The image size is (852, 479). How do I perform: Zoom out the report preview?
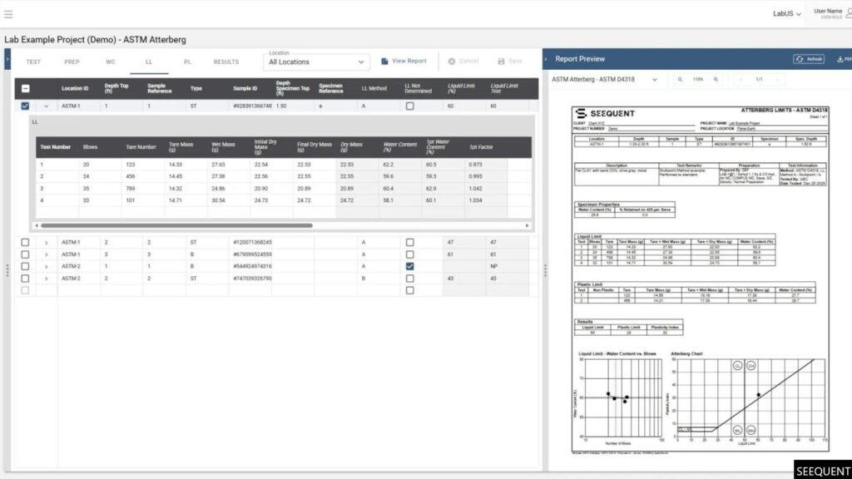click(680, 79)
